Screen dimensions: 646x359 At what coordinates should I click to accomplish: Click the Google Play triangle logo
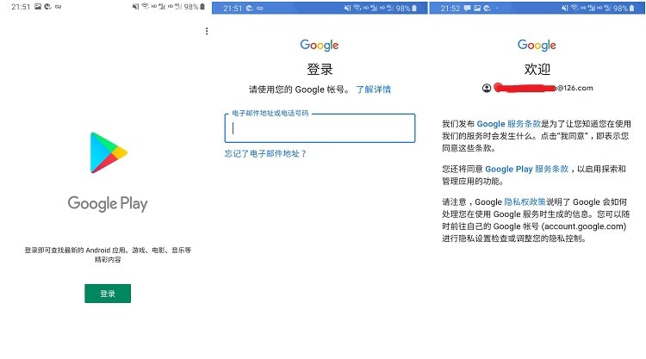coord(109,152)
